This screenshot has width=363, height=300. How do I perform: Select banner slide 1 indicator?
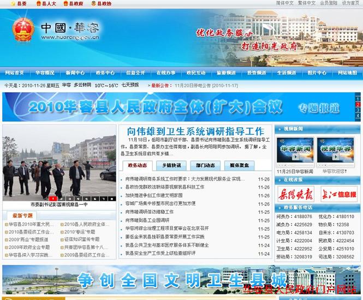coord(358,98)
